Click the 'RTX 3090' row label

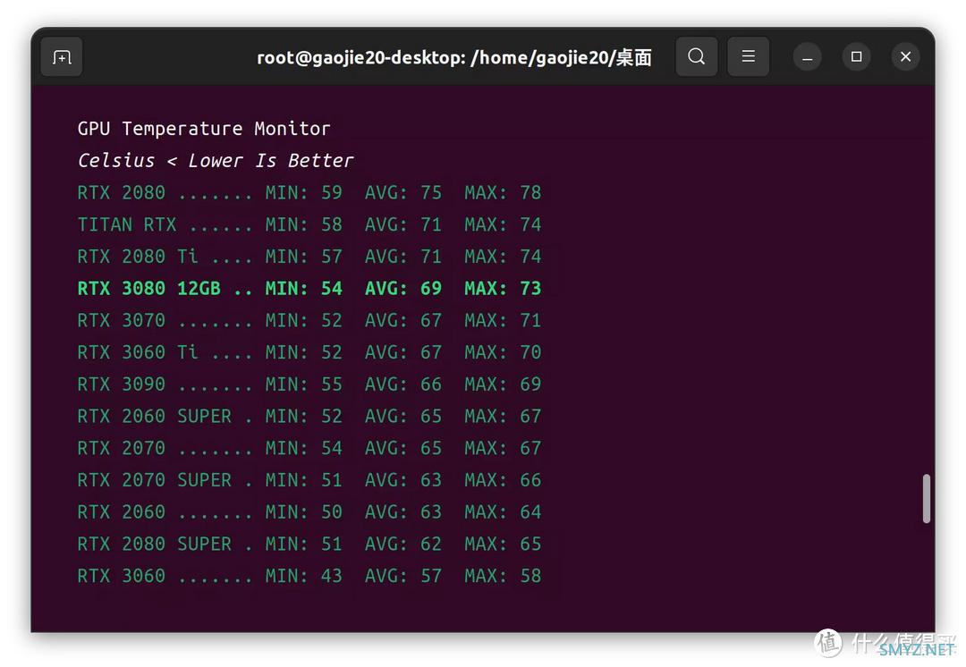[122, 384]
